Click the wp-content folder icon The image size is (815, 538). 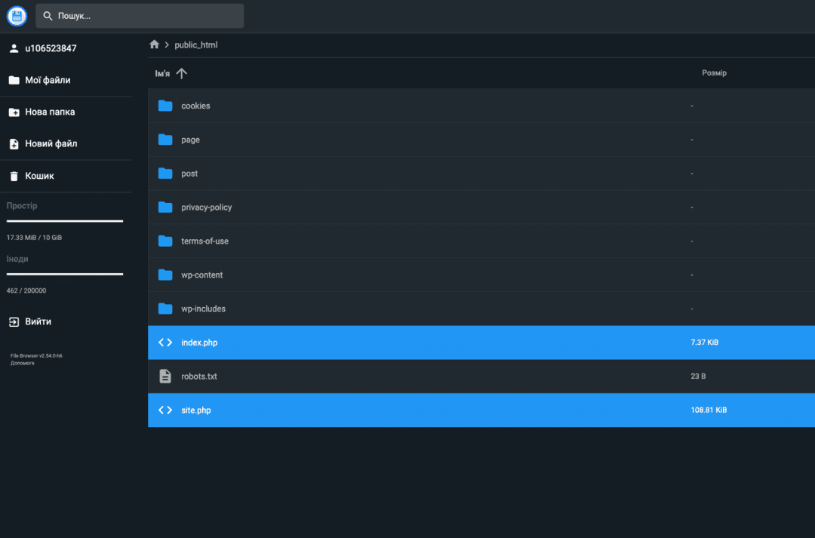point(165,275)
